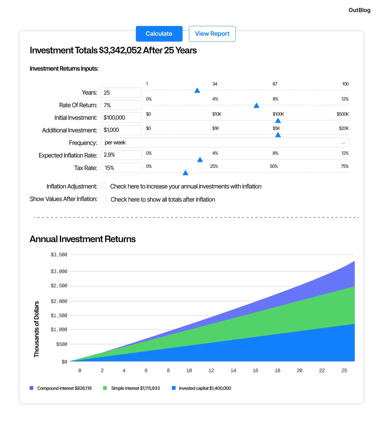The height and width of the screenshot is (430, 383).
Task: Select the Expected Inflation Rate field
Action: tap(121, 155)
